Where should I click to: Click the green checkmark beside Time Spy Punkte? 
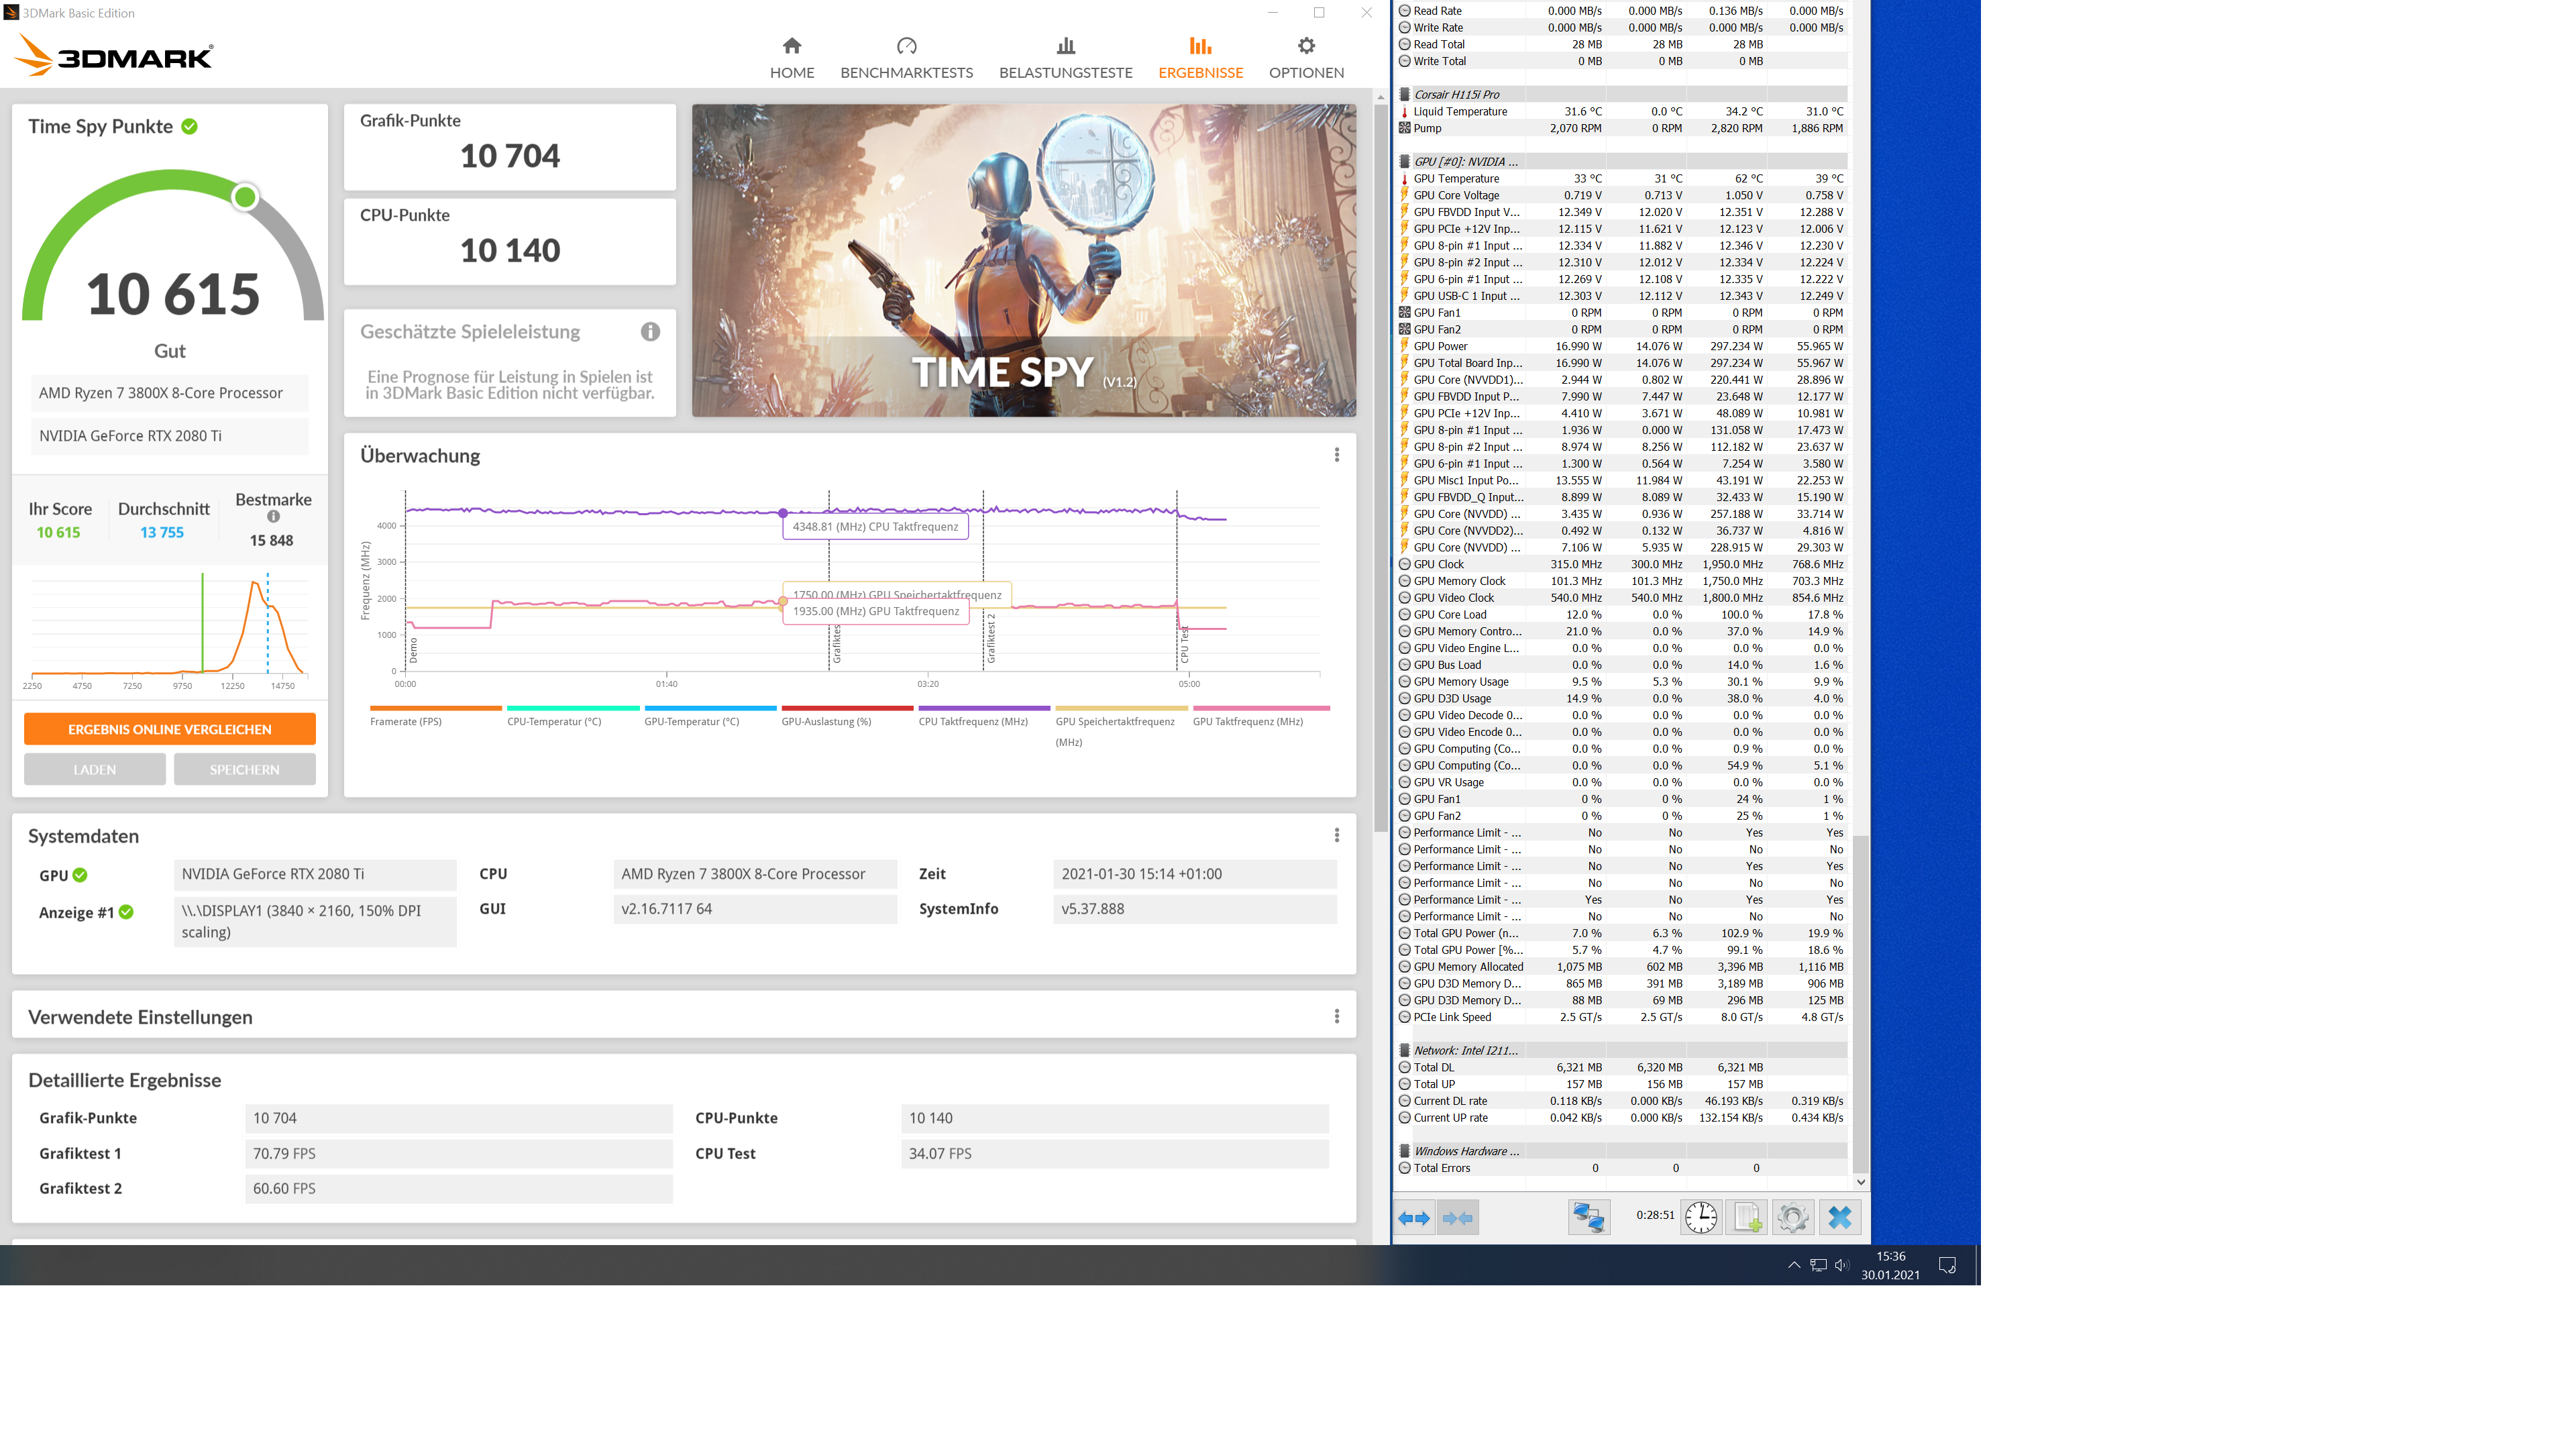pyautogui.click(x=190, y=126)
